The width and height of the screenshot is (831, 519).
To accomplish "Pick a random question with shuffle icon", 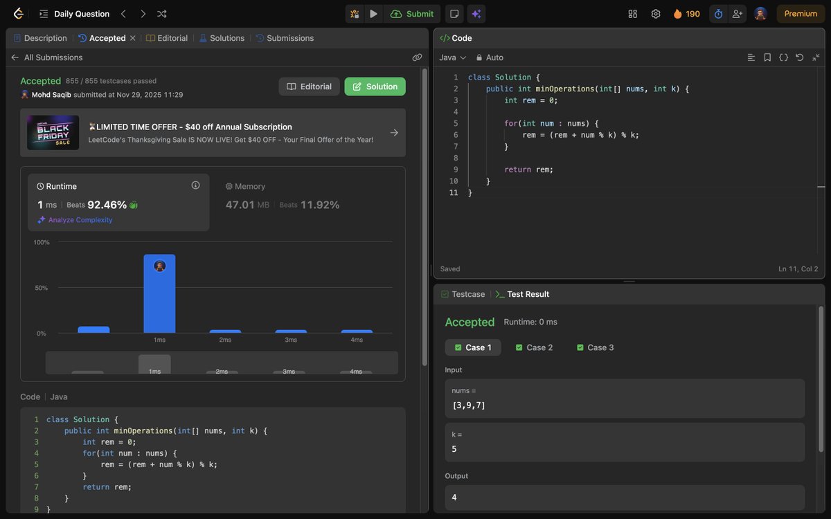I will pyautogui.click(x=162, y=14).
